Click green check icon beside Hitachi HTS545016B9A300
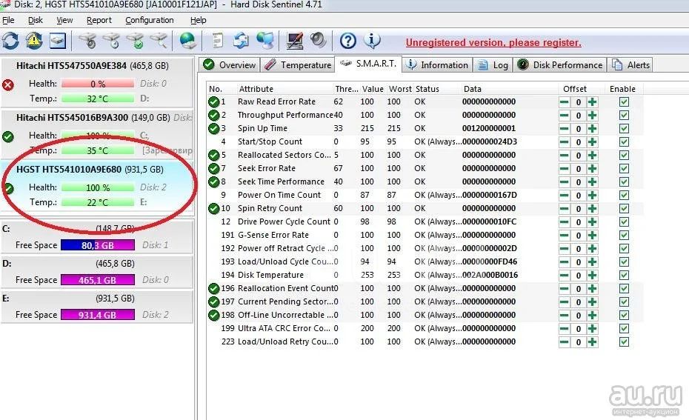Image resolution: width=689 pixels, height=420 pixels. (x=8, y=136)
